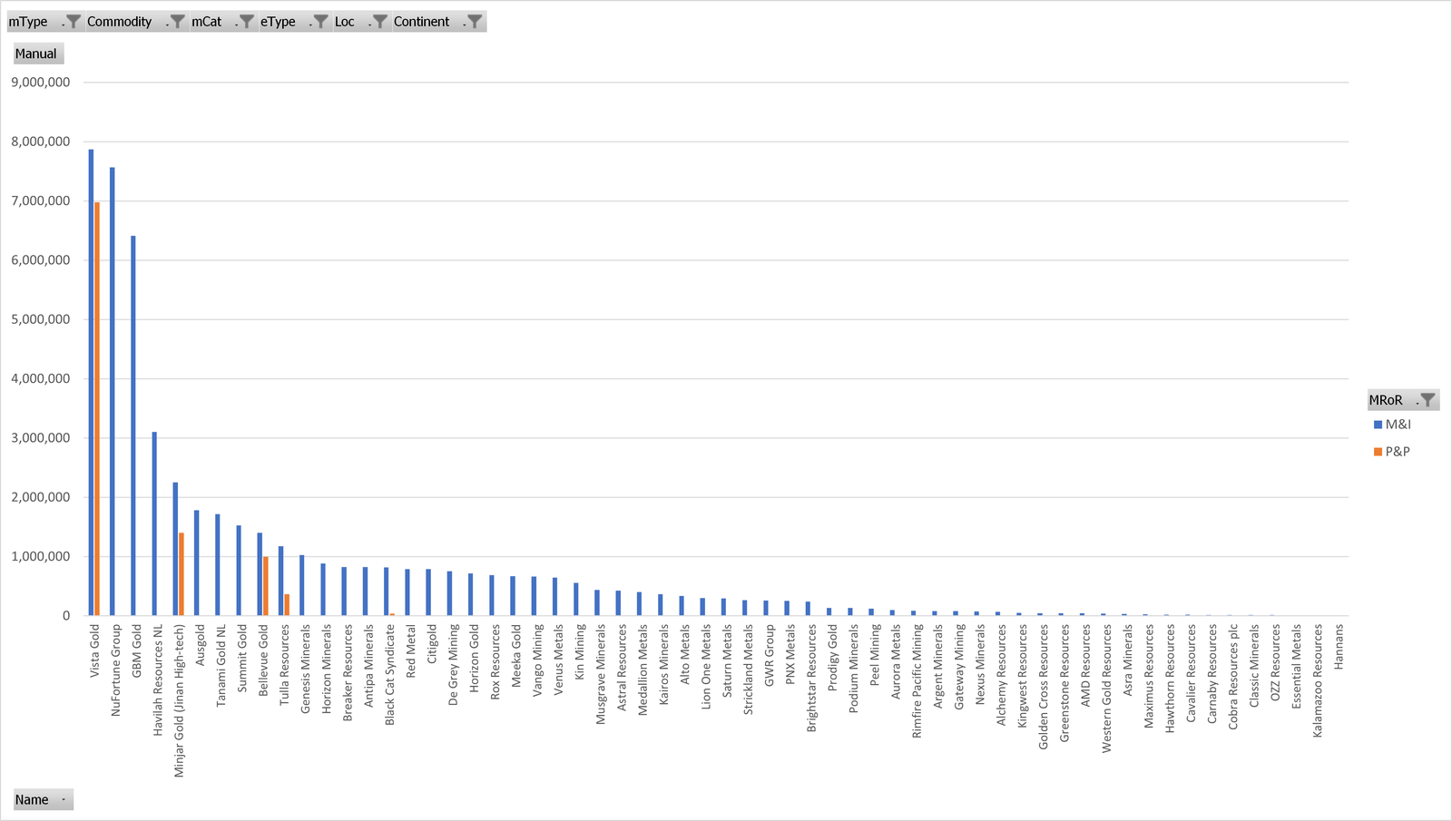
Task: Click the Summit Gold bar
Action: tap(239, 571)
